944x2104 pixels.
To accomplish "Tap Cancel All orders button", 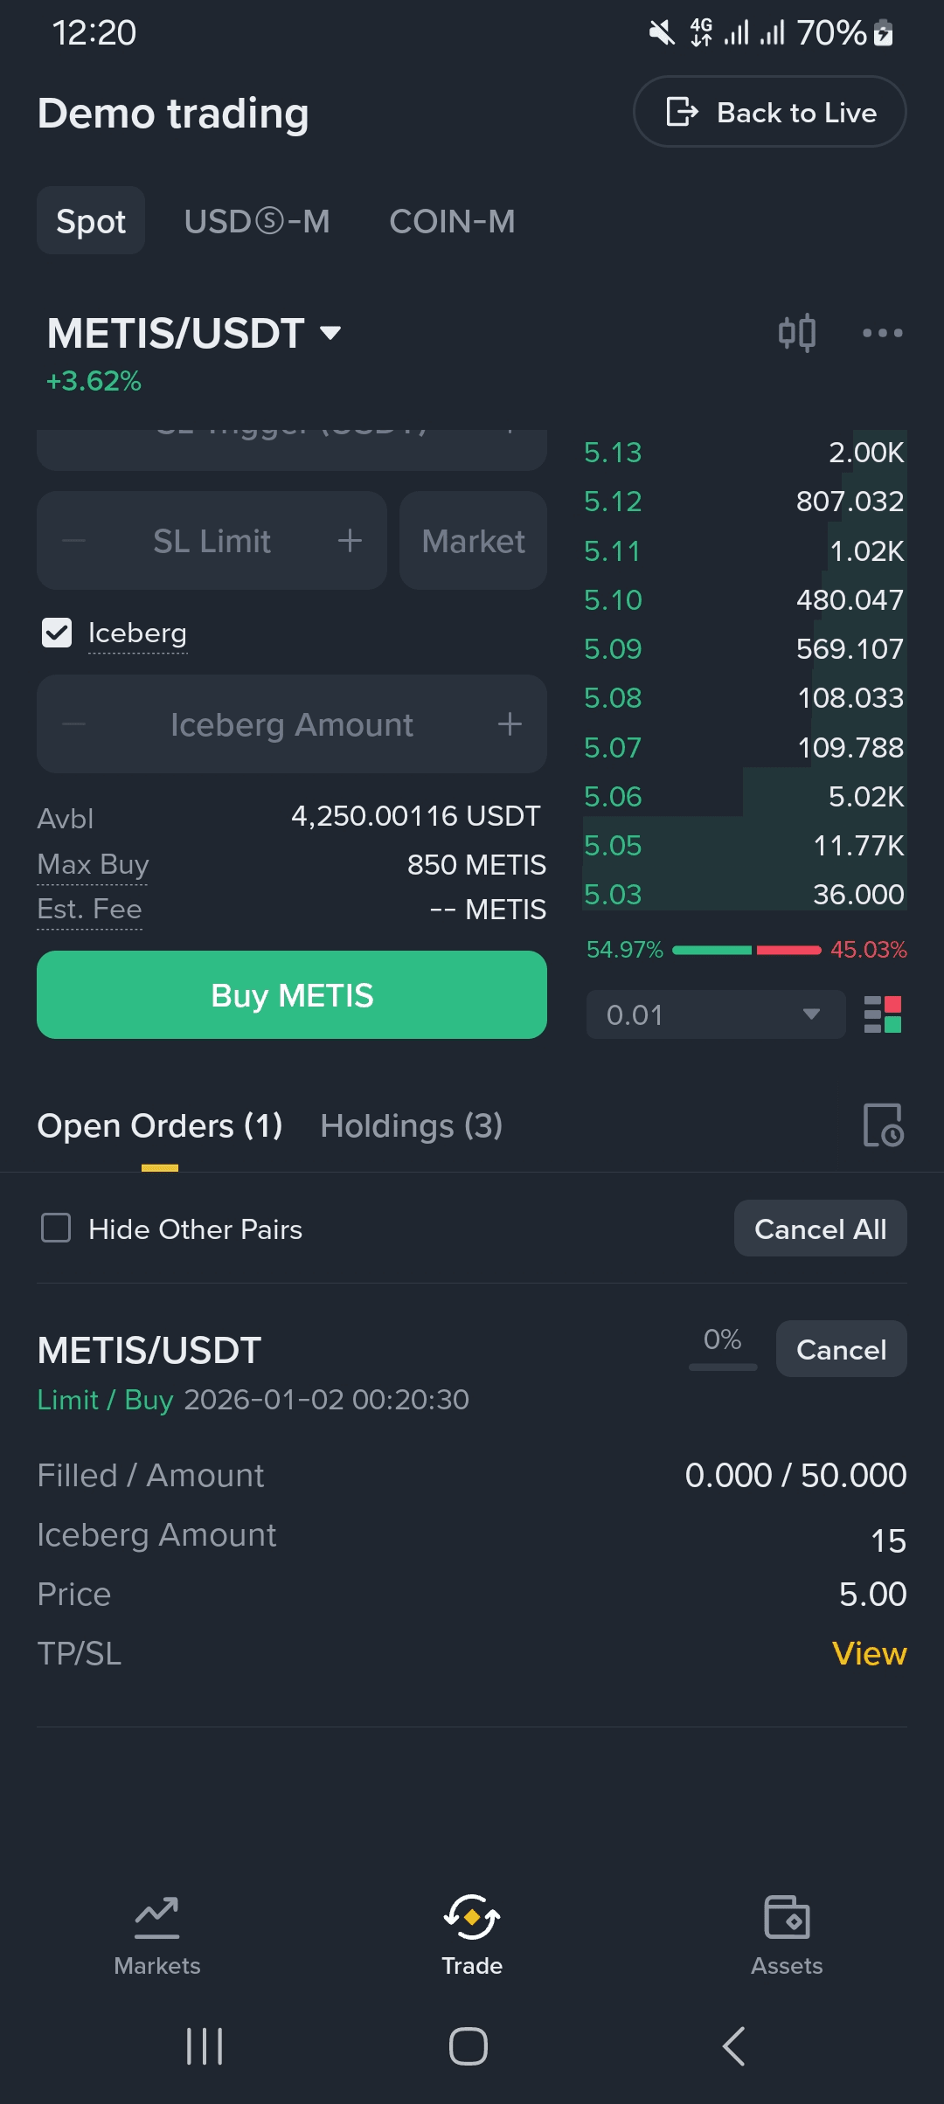I will (820, 1228).
